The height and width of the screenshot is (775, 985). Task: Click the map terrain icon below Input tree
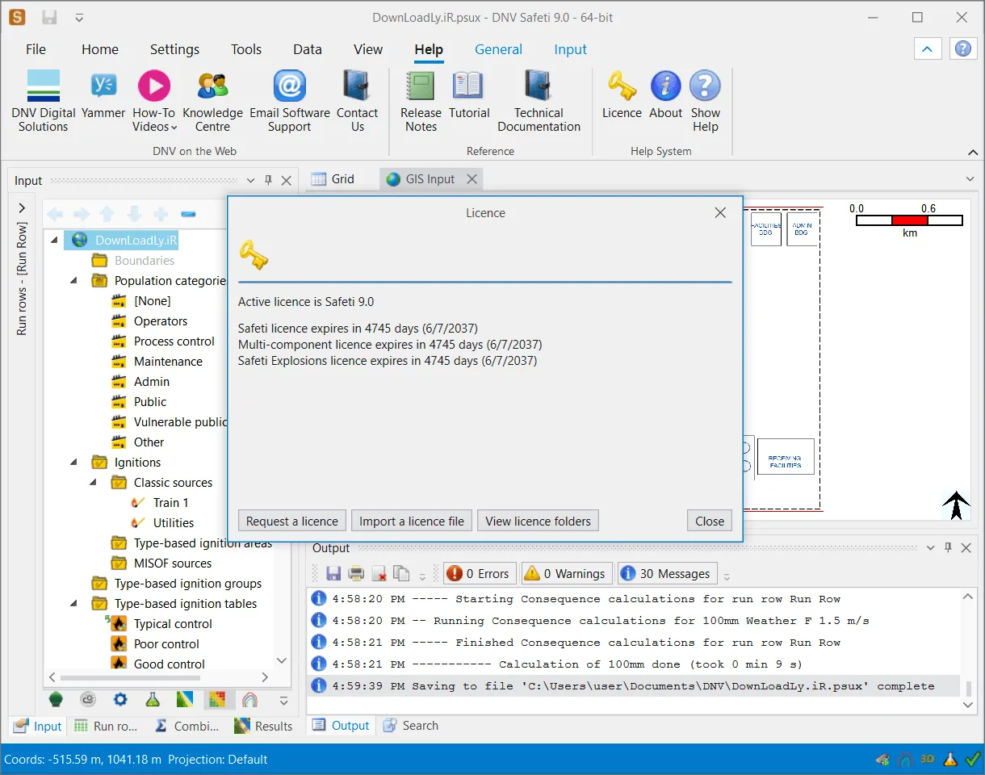(185, 699)
